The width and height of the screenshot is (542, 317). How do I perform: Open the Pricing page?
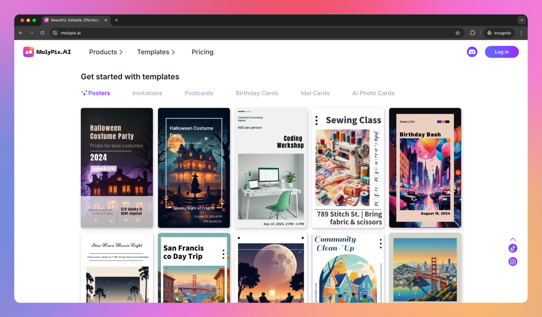click(x=202, y=52)
